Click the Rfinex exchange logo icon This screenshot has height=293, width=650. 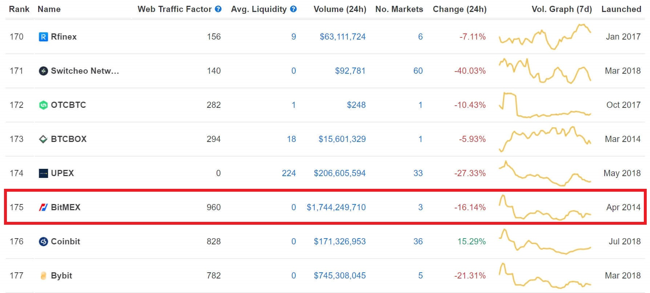[43, 37]
